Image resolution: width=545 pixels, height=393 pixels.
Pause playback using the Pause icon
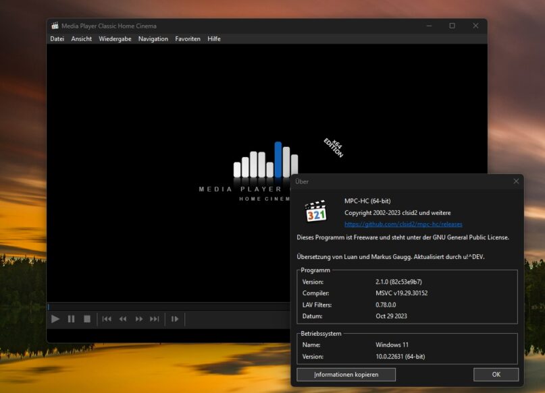coord(72,319)
